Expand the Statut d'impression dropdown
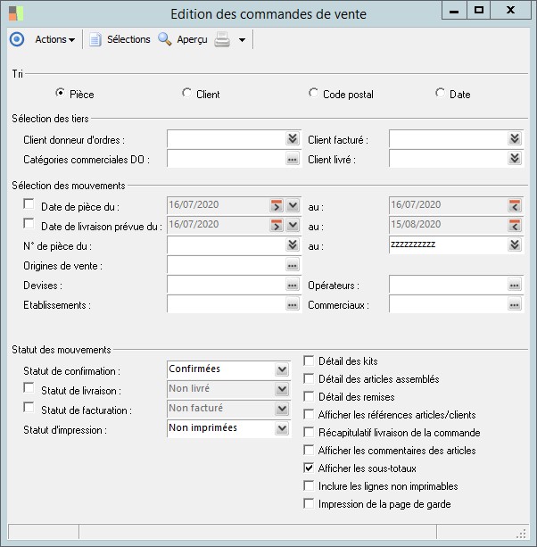The width and height of the screenshot is (537, 547). (283, 429)
